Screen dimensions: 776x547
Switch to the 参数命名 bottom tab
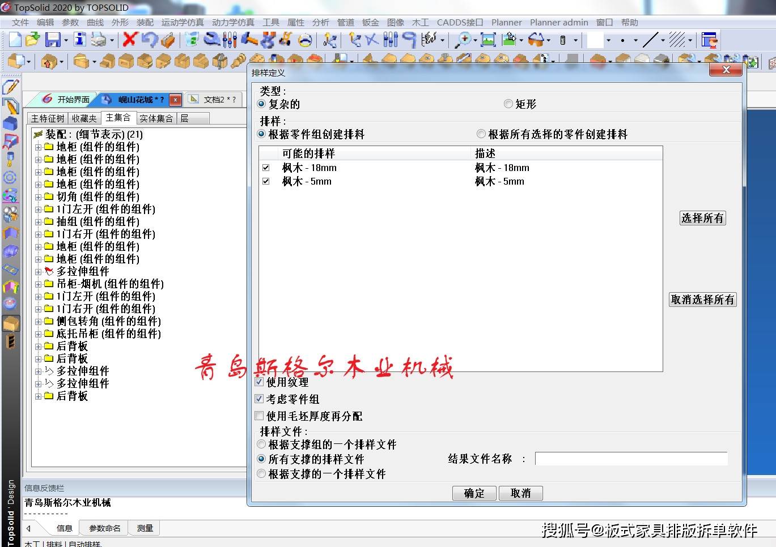[105, 528]
